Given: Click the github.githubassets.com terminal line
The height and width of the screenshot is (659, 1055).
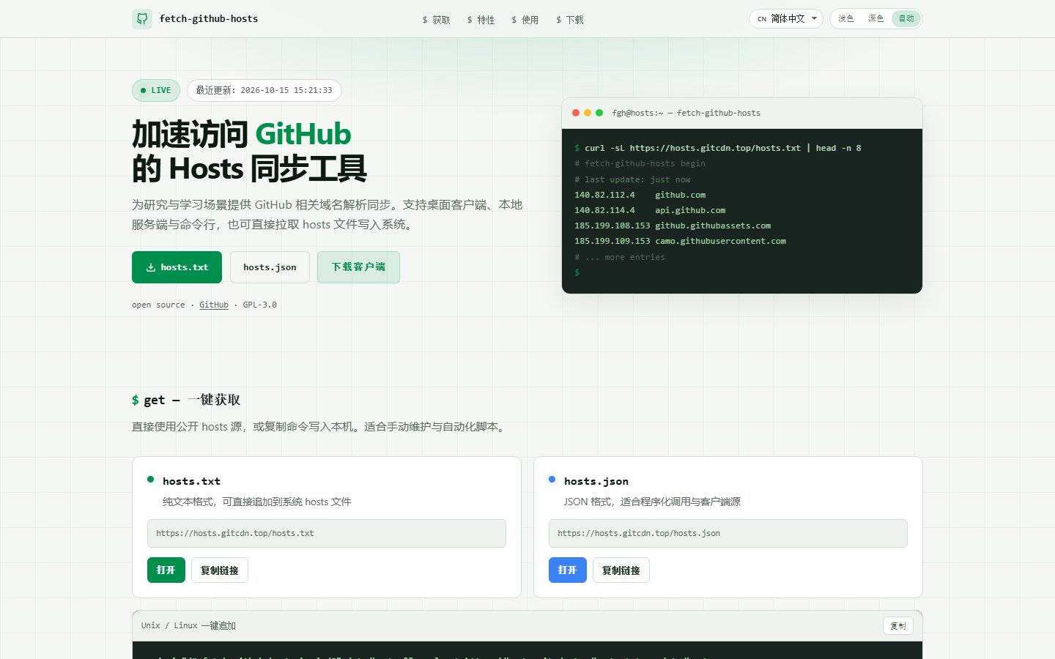Looking at the screenshot, I should click(673, 226).
